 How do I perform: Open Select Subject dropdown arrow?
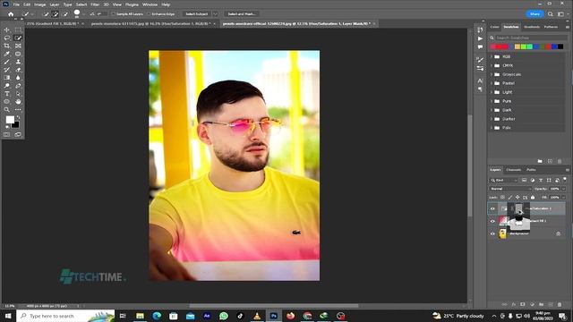click(x=215, y=14)
